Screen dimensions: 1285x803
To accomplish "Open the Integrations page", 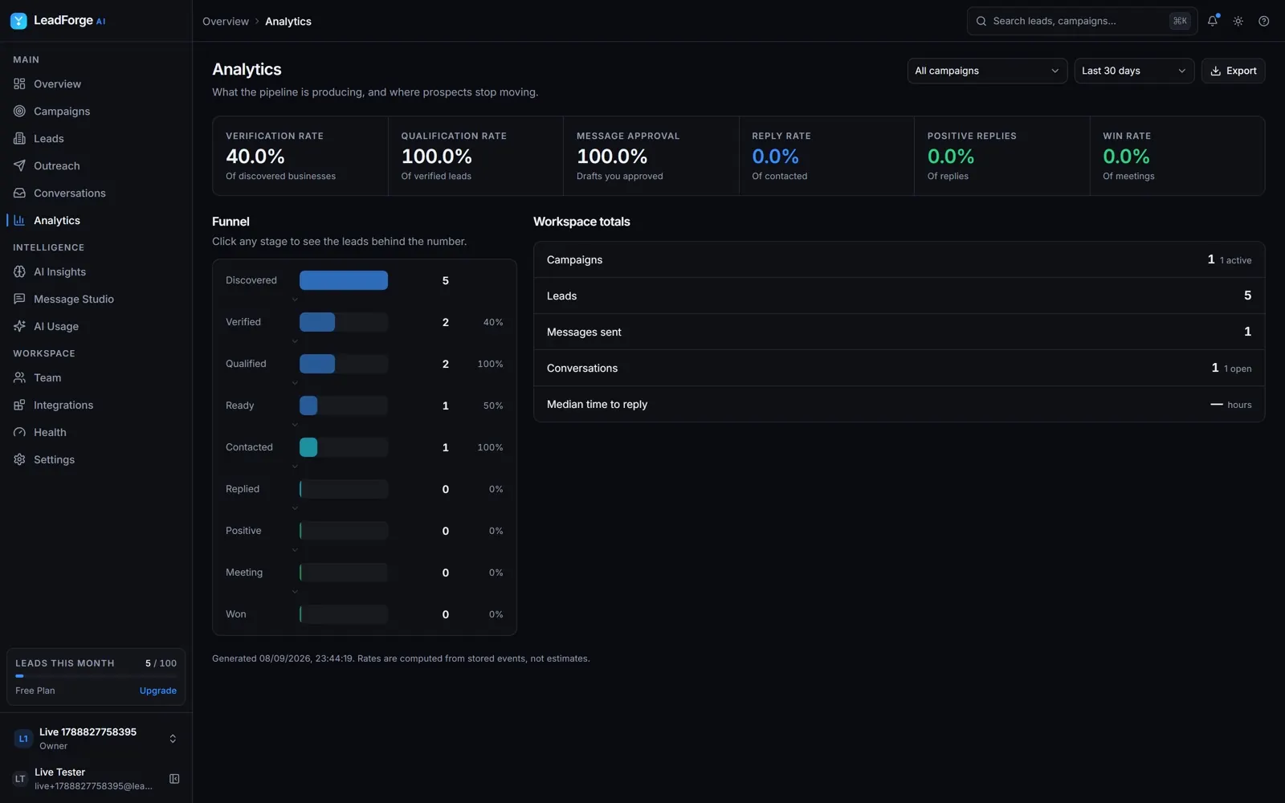I will pos(96,405).
